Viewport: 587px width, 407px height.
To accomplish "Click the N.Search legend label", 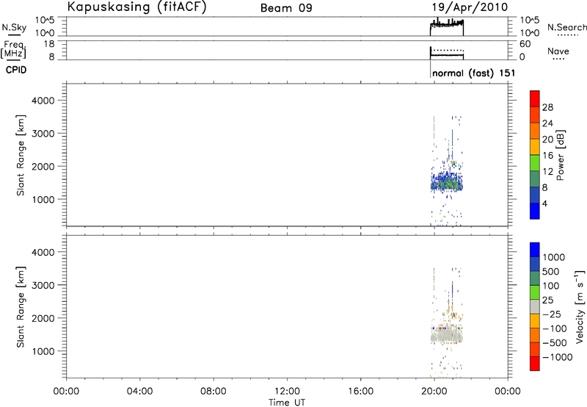I will coord(566,27).
